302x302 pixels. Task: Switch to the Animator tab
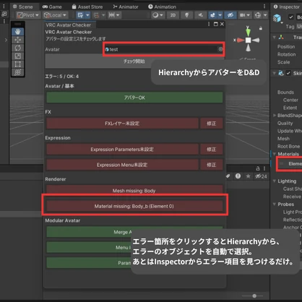pos(126,7)
